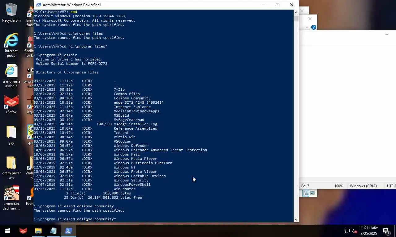
Task: Expand the ribbon chevron next to help icon
Action: tap(307, 27)
